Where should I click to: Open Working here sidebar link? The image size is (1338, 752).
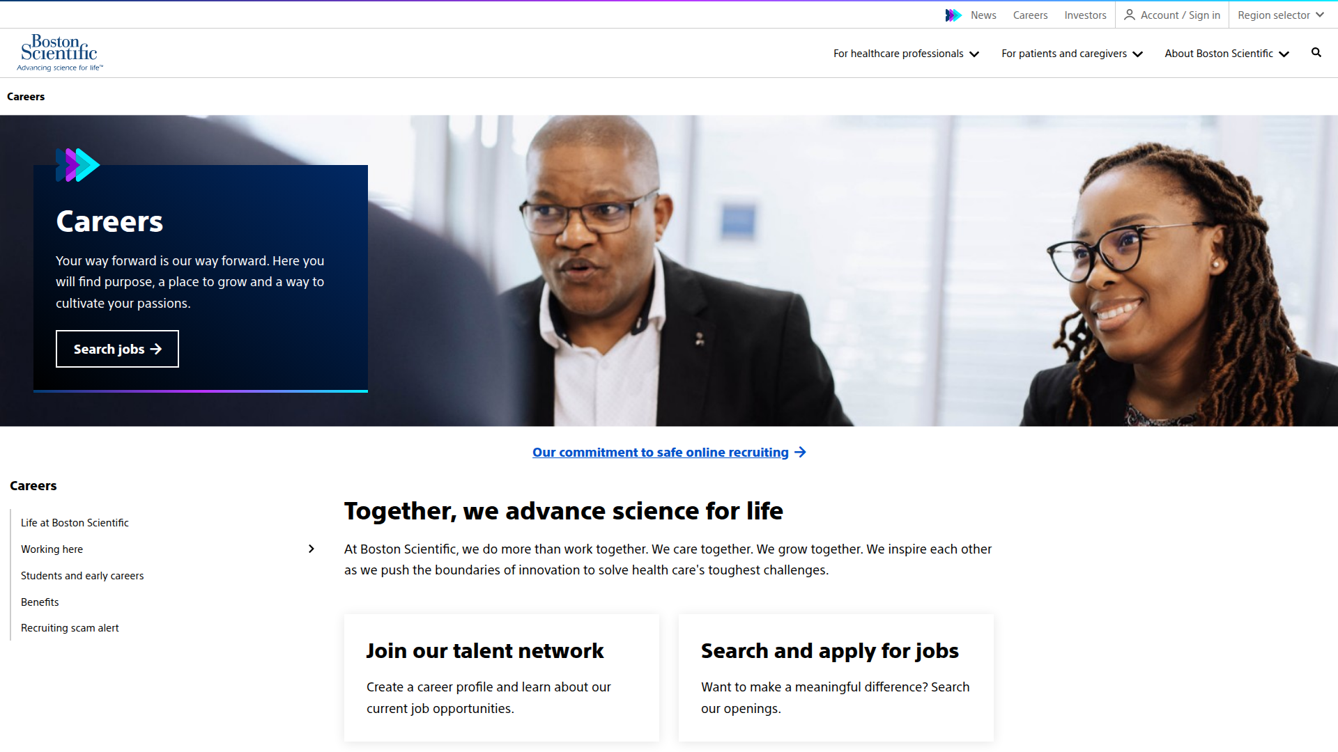coord(52,549)
